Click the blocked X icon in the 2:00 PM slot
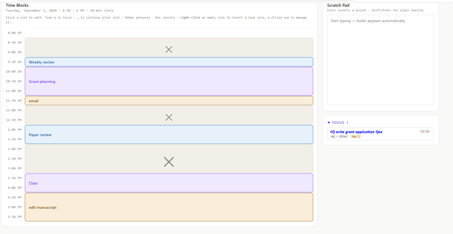The height and width of the screenshot is (234, 453). (x=169, y=162)
